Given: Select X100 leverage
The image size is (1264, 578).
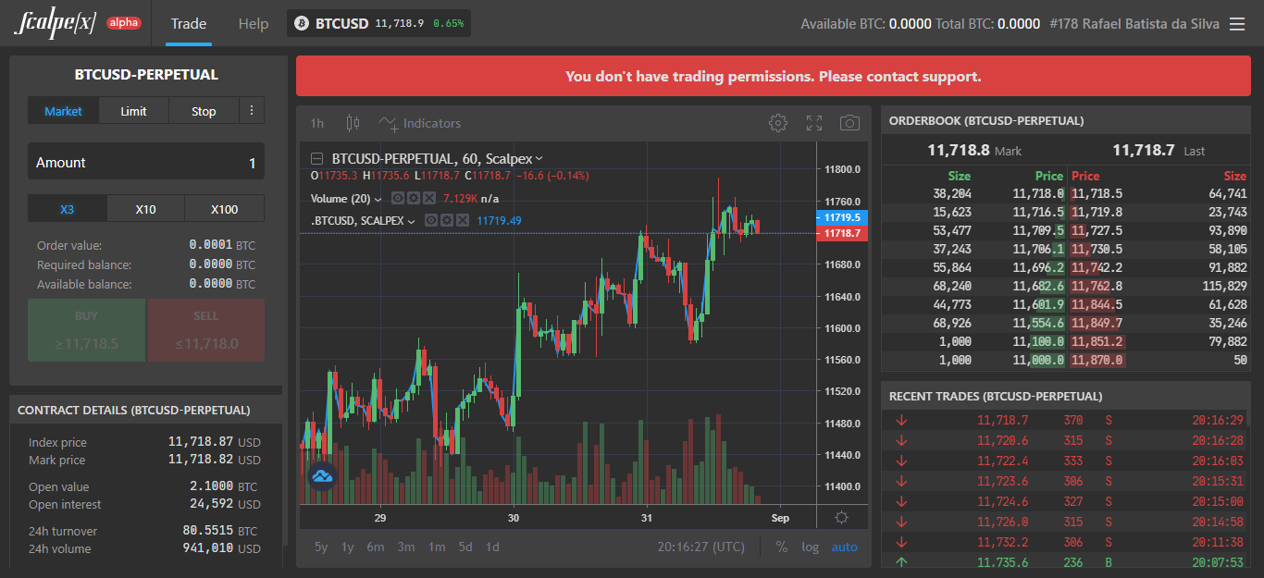Looking at the screenshot, I should pyautogui.click(x=224, y=209).
